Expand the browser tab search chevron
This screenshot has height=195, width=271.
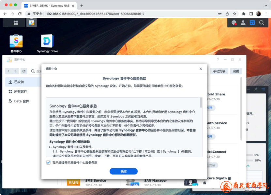pyautogui.click(x=266, y=6)
